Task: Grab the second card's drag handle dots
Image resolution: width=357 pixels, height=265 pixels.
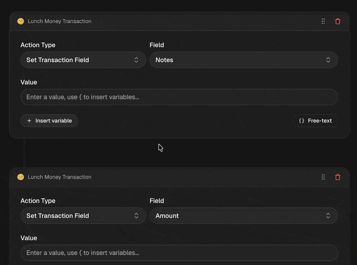Action: coord(323,177)
